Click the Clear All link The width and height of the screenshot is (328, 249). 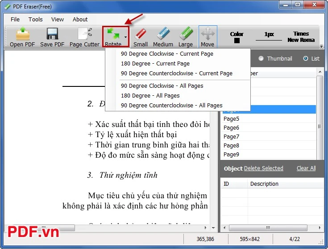(306, 168)
